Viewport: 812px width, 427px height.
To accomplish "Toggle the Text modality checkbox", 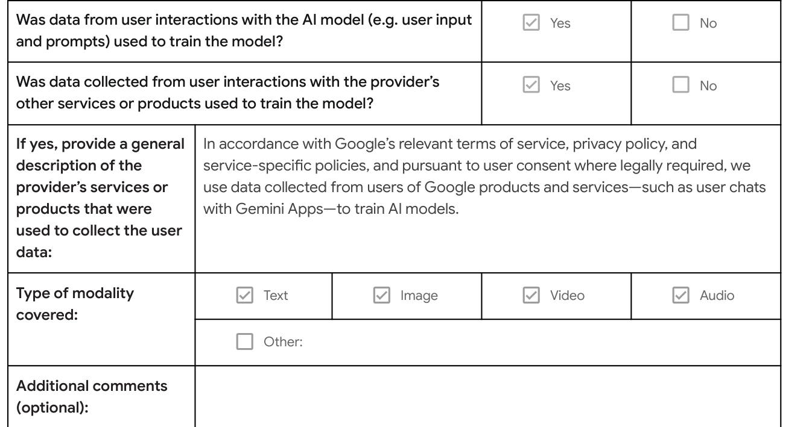I will [x=244, y=295].
